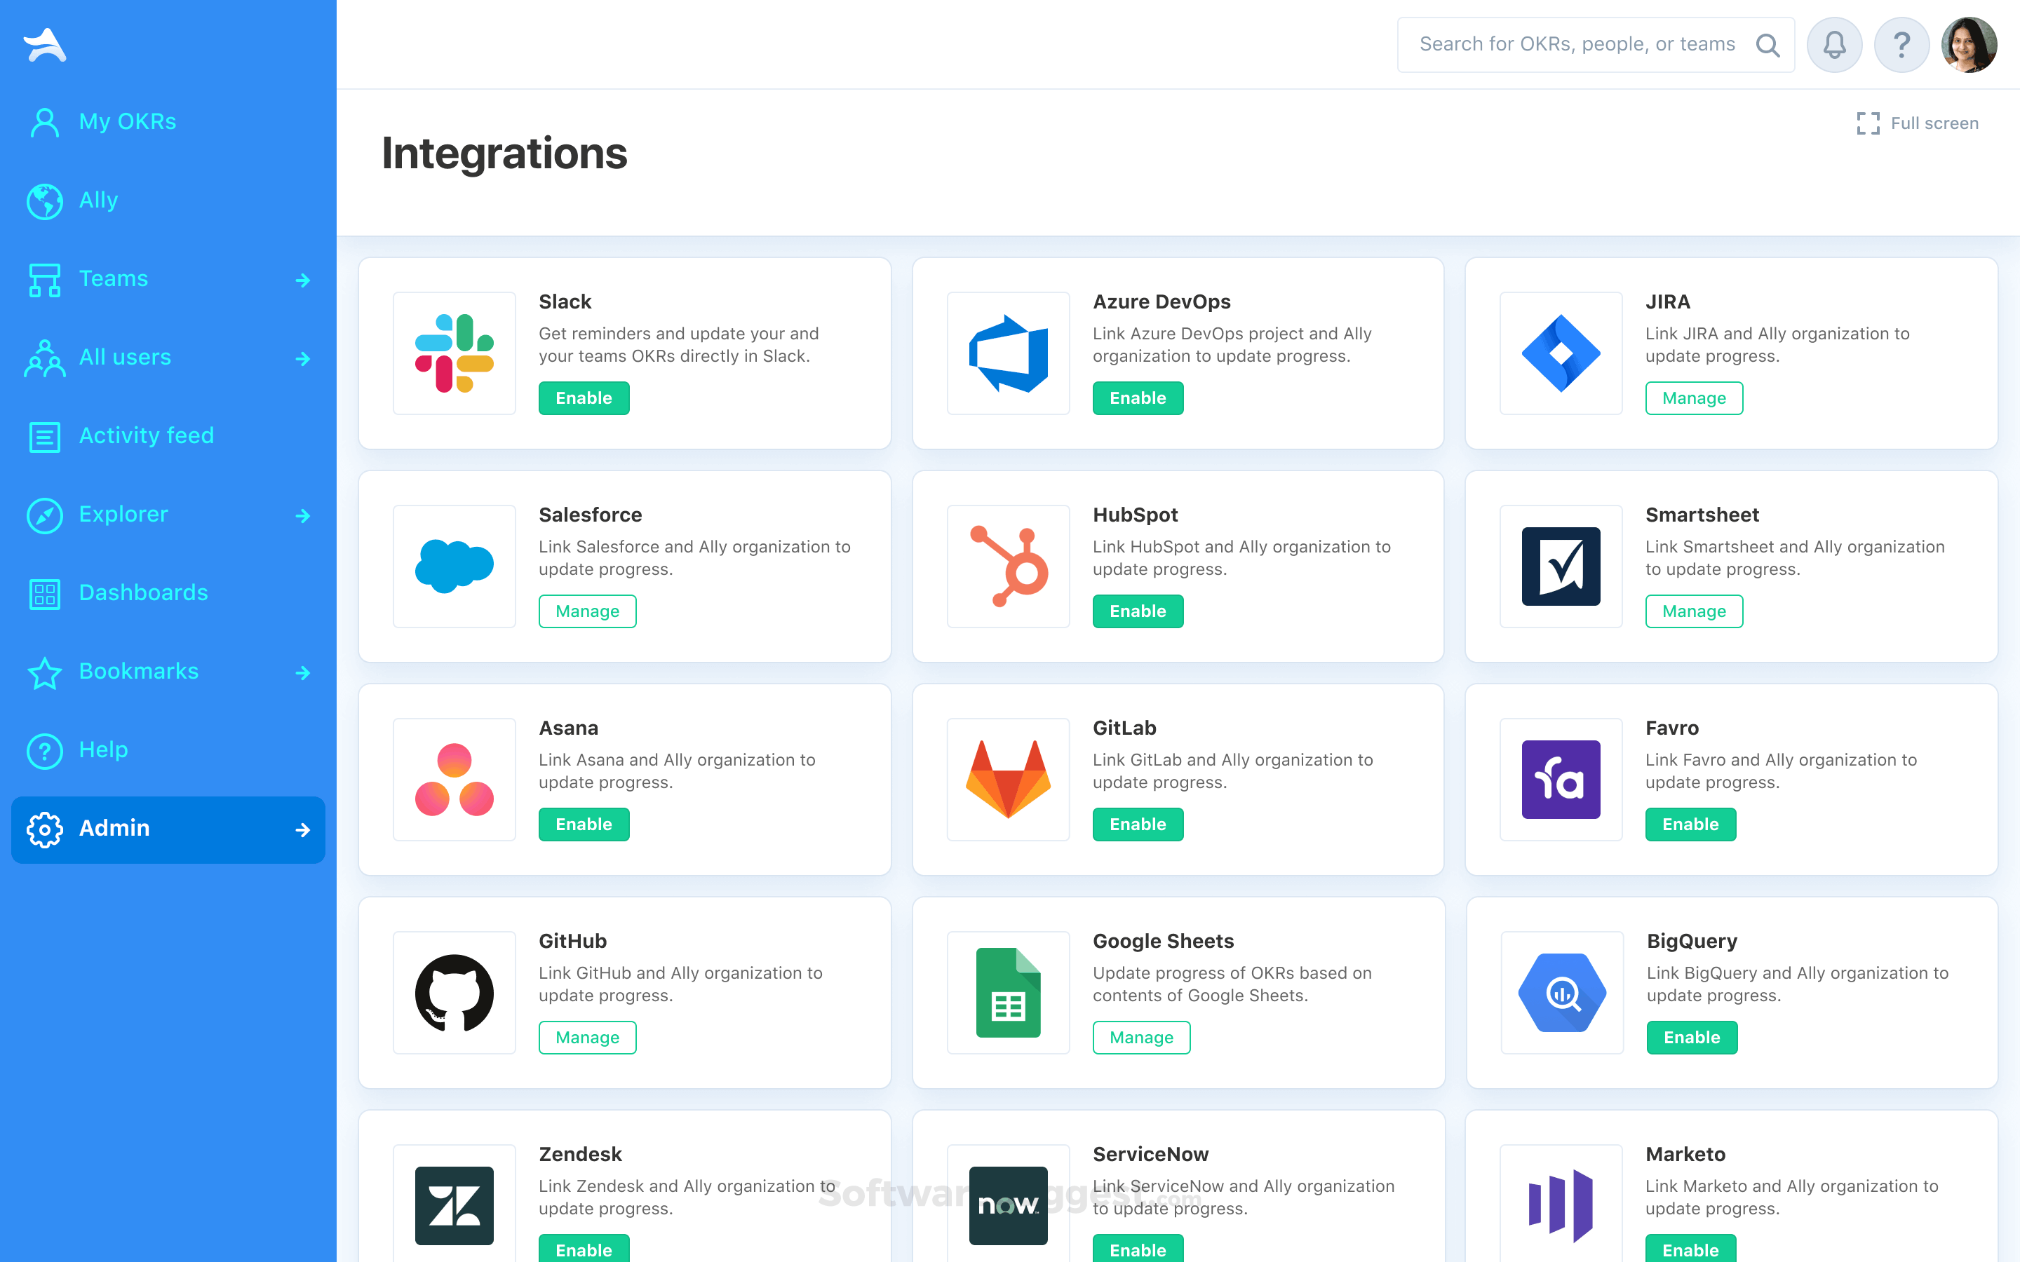Expand the Bookmarks sidebar section

tap(303, 672)
